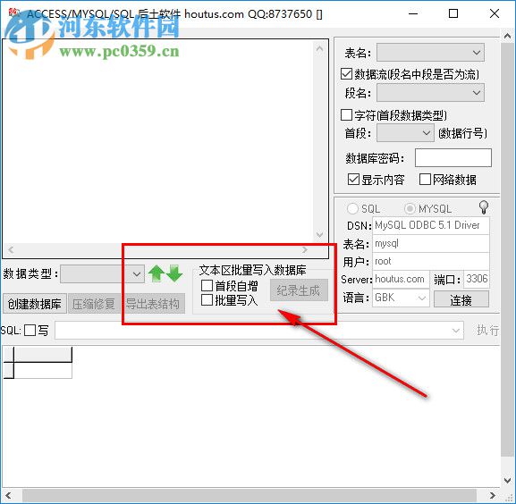
Task: Click the window vertical scrollbar down arrow
Action: point(507,481)
